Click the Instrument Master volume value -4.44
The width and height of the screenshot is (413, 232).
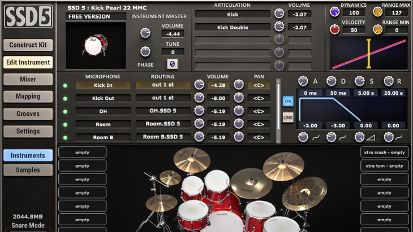point(173,34)
